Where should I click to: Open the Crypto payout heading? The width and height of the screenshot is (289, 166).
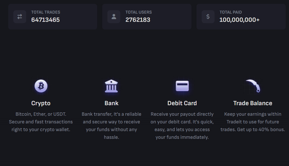(x=41, y=103)
